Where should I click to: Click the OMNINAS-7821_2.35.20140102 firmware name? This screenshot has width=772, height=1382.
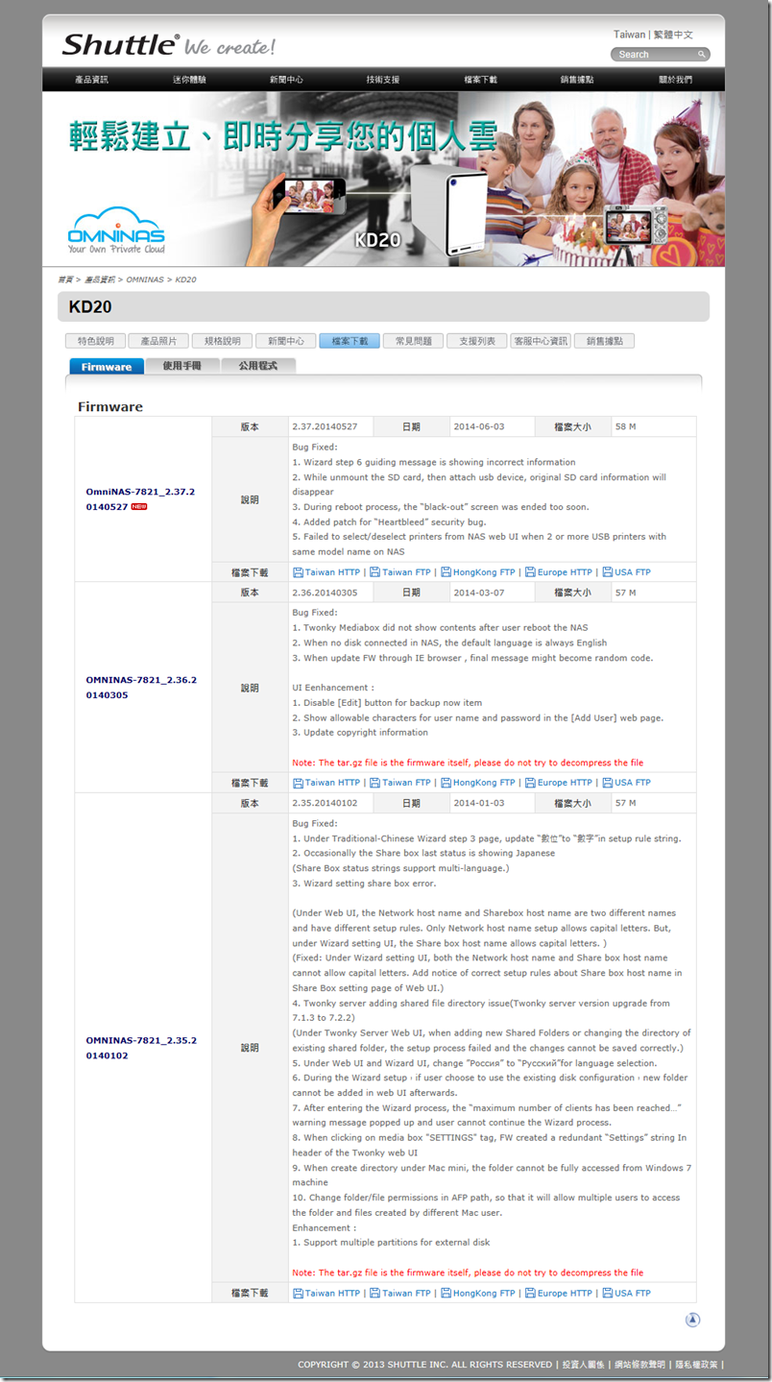pyautogui.click(x=141, y=1048)
